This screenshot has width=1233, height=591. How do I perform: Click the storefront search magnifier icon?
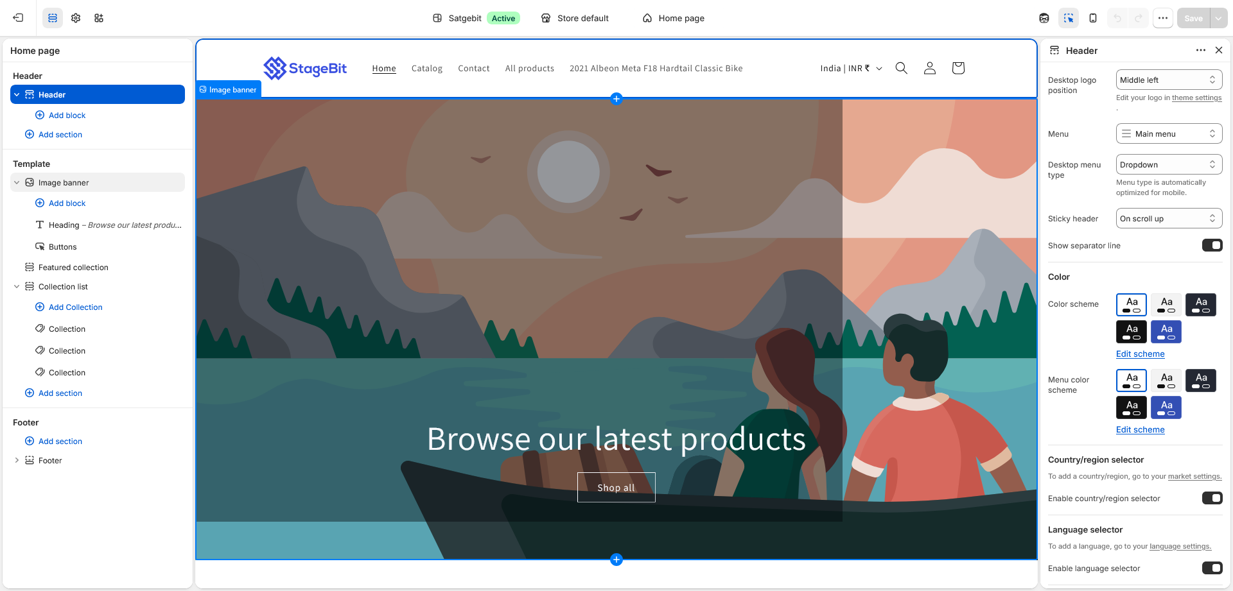902,68
